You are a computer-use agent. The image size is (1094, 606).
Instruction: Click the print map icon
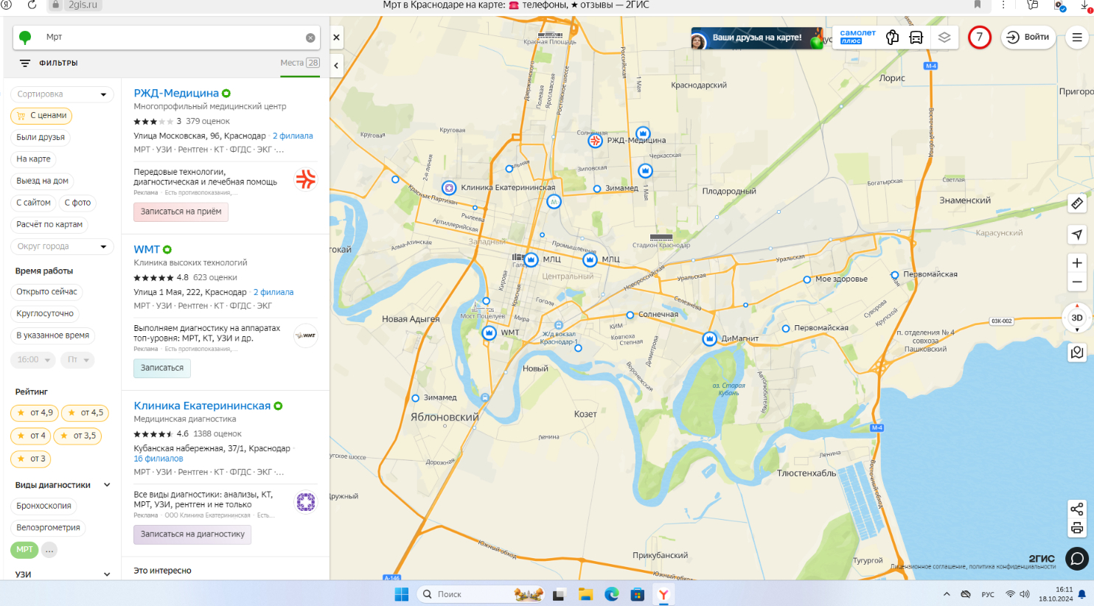pyautogui.click(x=1077, y=528)
